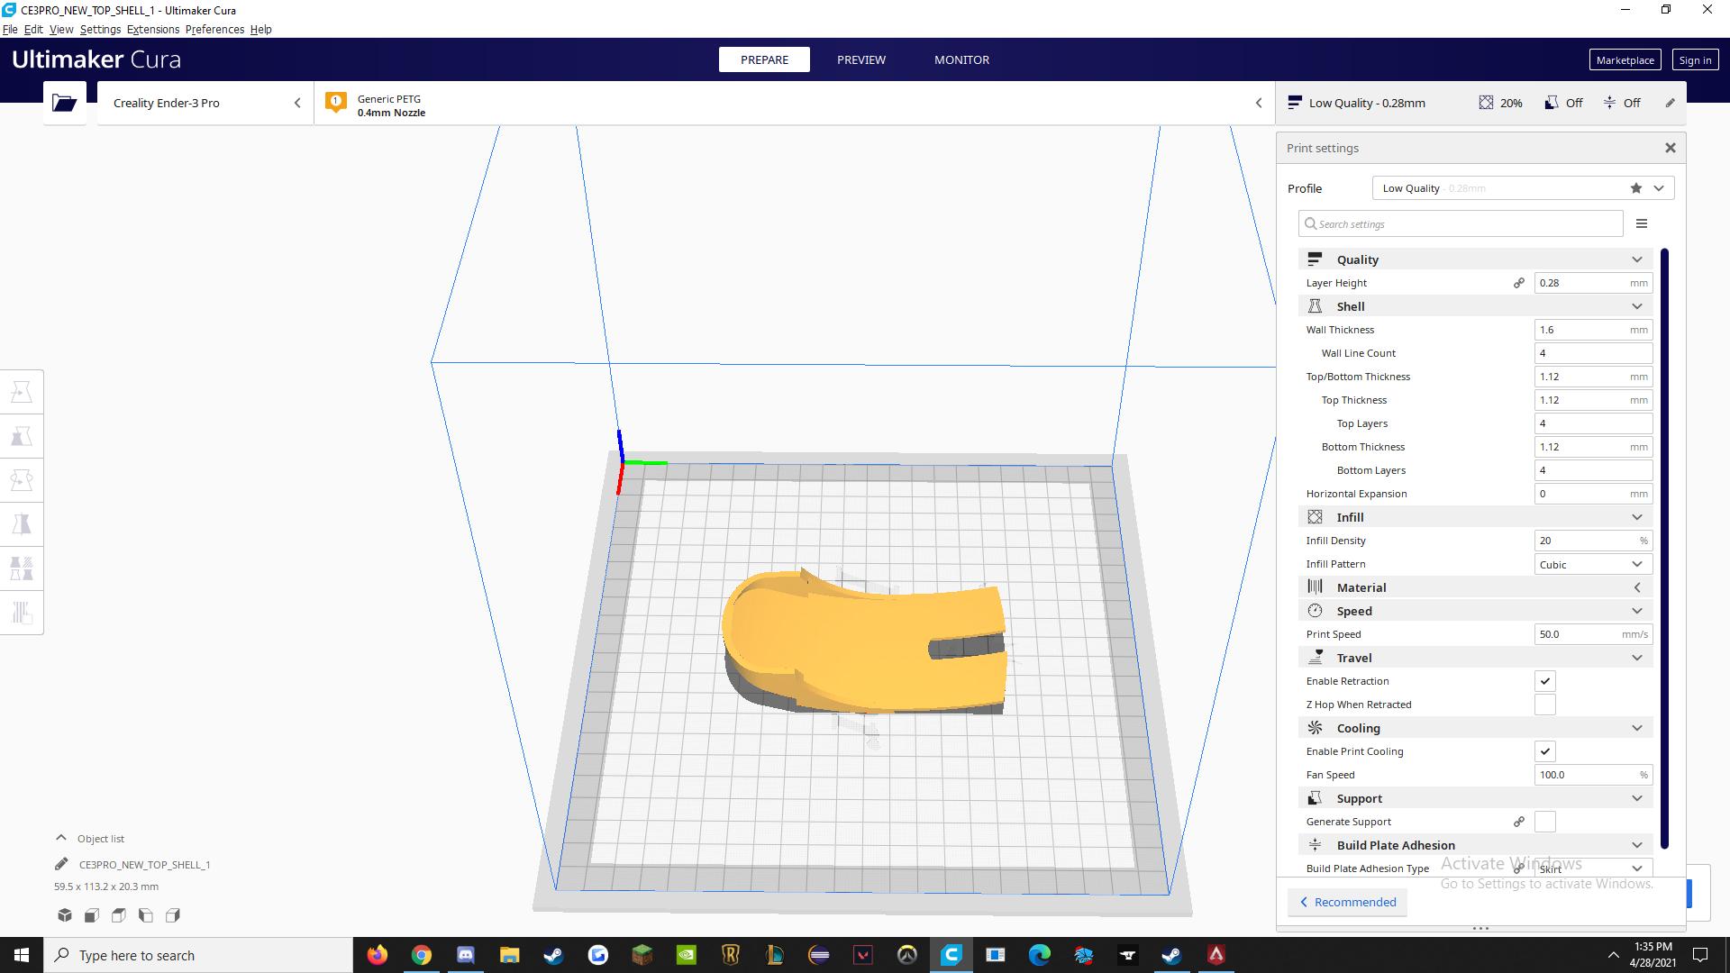
Task: Click the pencil icon beside CE3PRO_NEW_TOP_SHELL_1
Action: pos(61,864)
